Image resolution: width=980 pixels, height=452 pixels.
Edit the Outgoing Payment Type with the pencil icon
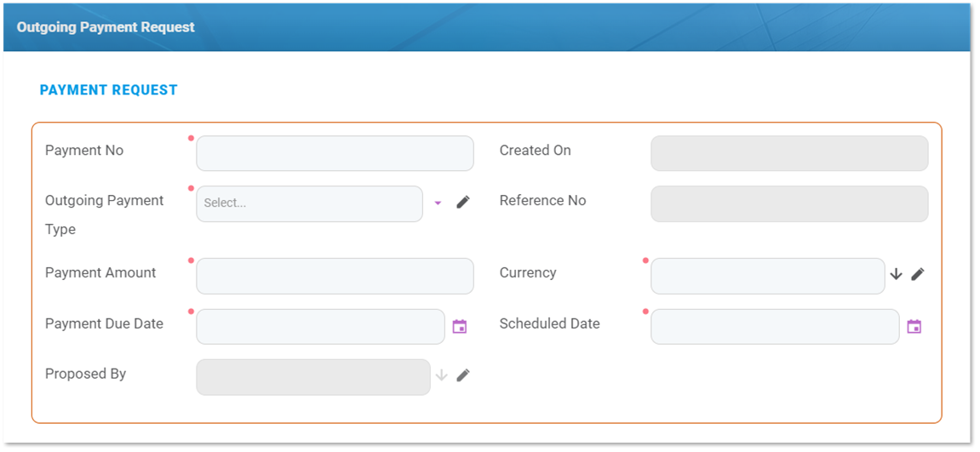[463, 202]
